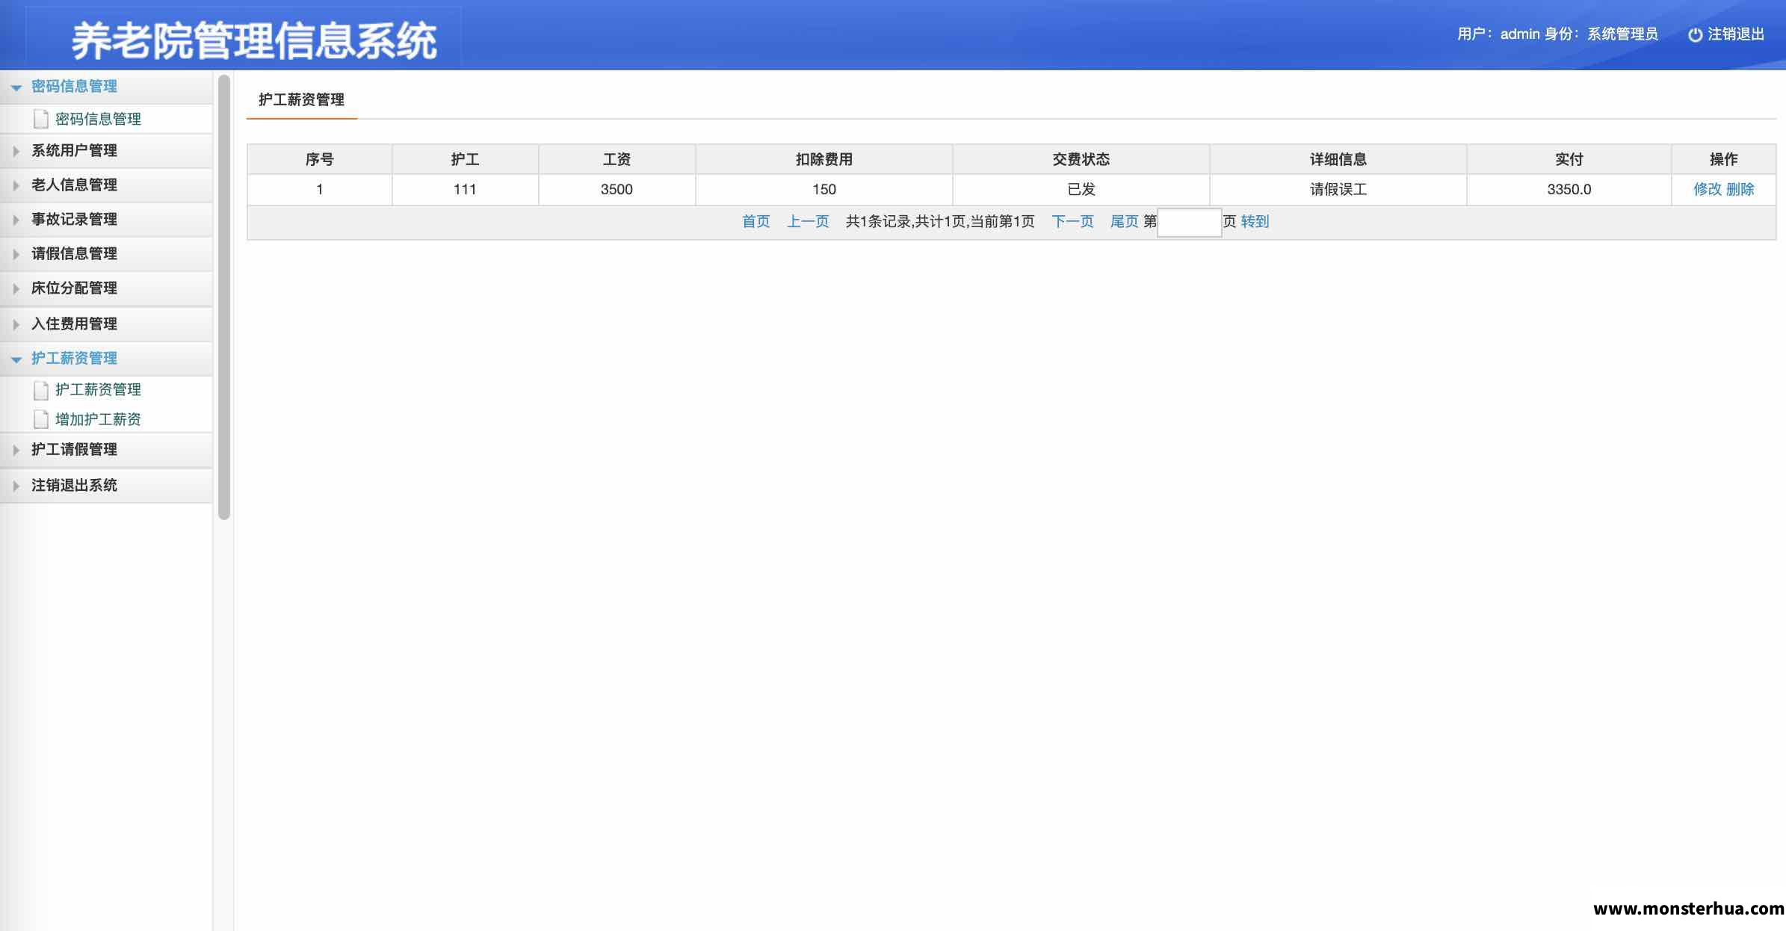Open the 床位分配管理 menu
The image size is (1786, 931).
pyautogui.click(x=106, y=288)
